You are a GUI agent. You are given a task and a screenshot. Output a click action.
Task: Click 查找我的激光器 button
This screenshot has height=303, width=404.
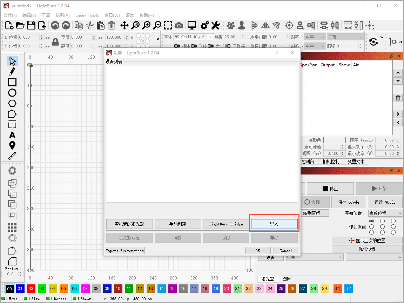point(129,224)
